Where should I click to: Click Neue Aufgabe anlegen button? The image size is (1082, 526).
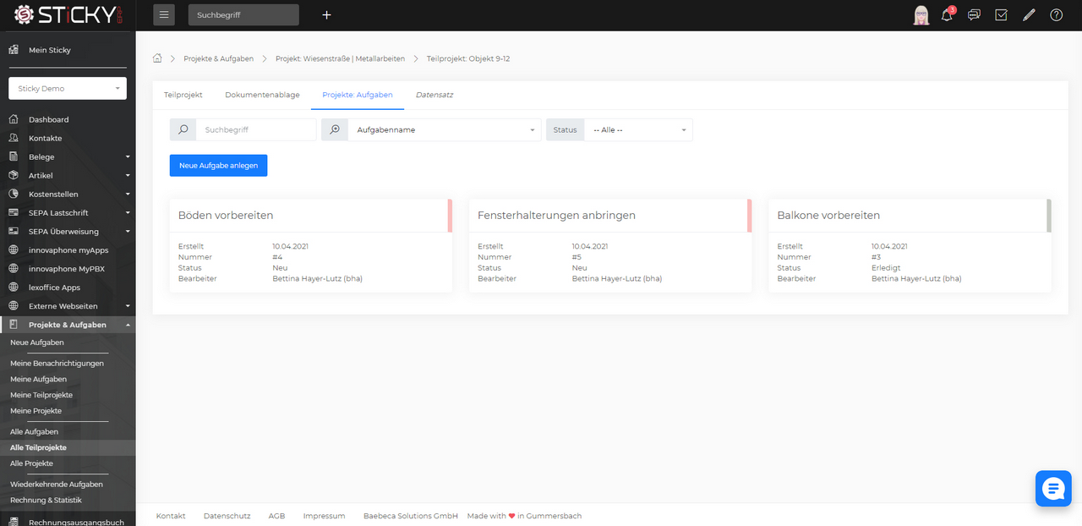tap(218, 165)
